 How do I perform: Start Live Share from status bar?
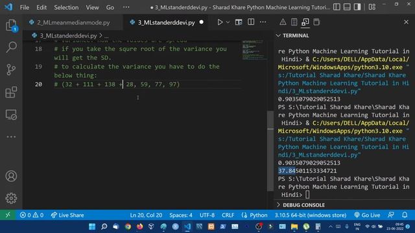(67, 215)
